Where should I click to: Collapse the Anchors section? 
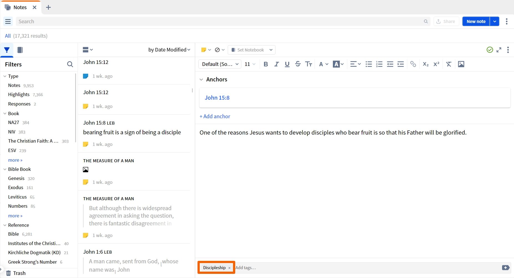tap(201, 79)
